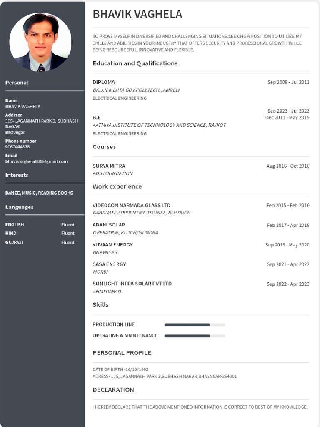Select the VIDEOCON NARMADA GLASS LTD entry
This screenshot has width=320, height=427.
[x=201, y=209]
